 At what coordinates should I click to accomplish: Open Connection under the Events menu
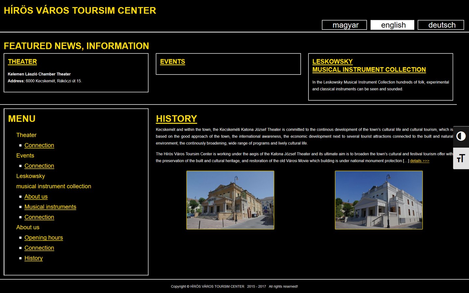[39, 166]
